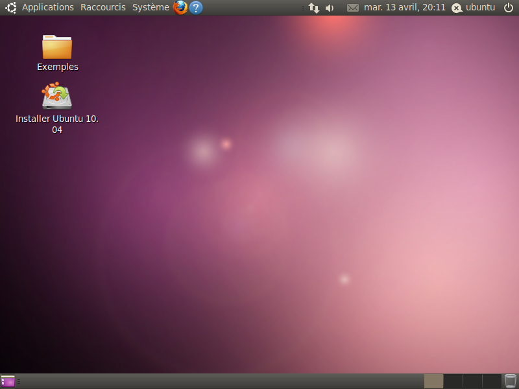Open the Help center question mark icon

coord(196,8)
